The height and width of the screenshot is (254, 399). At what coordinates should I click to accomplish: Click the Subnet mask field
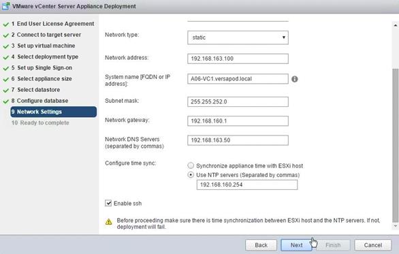238,101
